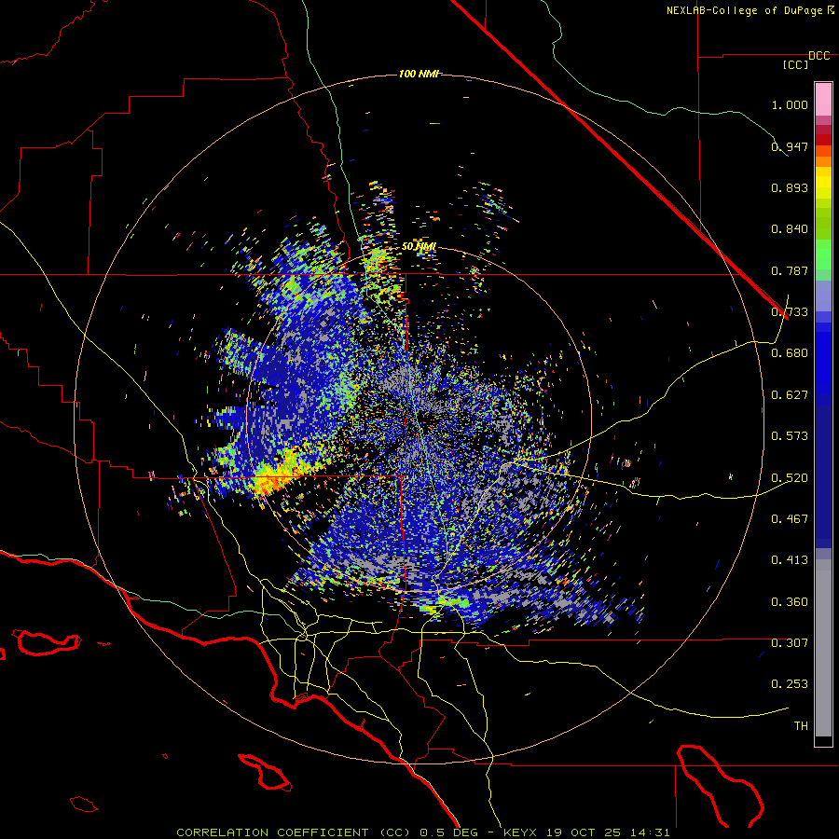Select the 0.520 scale value
Screen dimensions: 839x839
click(x=790, y=478)
